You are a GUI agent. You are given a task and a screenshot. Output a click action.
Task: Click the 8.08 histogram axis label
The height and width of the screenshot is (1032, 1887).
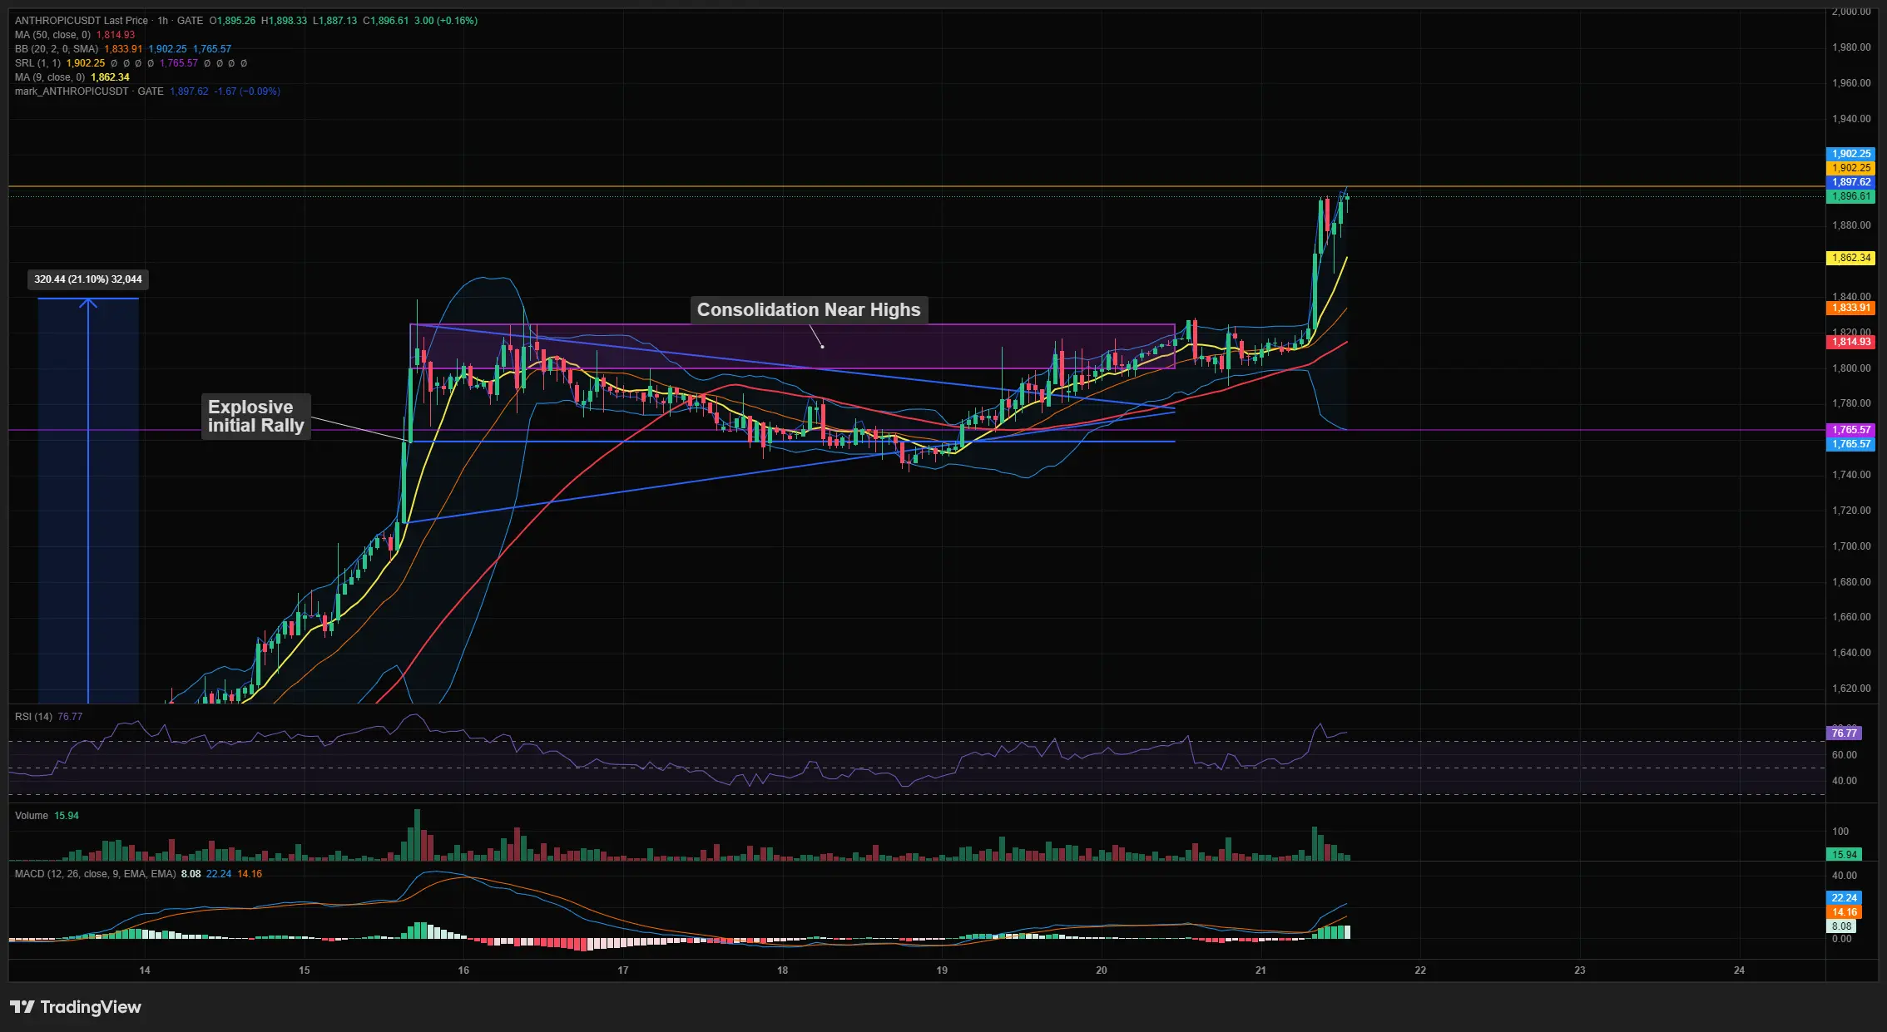[1841, 926]
